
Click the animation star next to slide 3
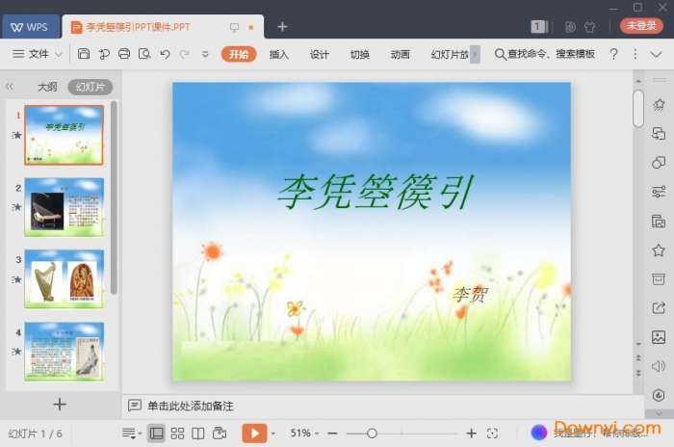tap(16, 279)
